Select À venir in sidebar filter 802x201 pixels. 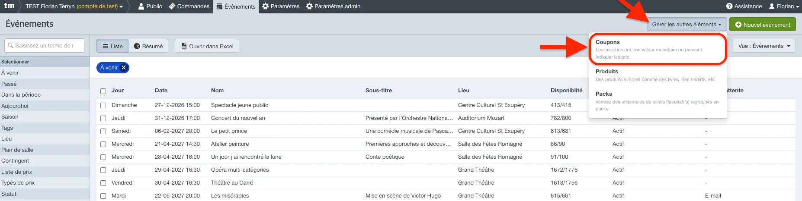point(45,72)
